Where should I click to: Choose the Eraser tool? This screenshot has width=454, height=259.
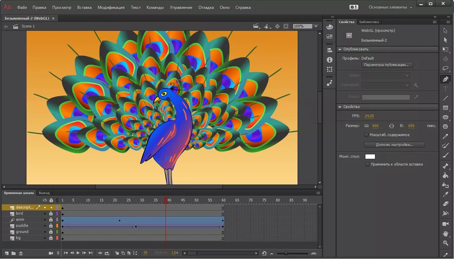coord(446,204)
